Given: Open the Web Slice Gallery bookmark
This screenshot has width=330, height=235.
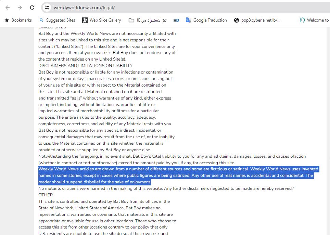Looking at the screenshot, I should pyautogui.click(x=101, y=20).
